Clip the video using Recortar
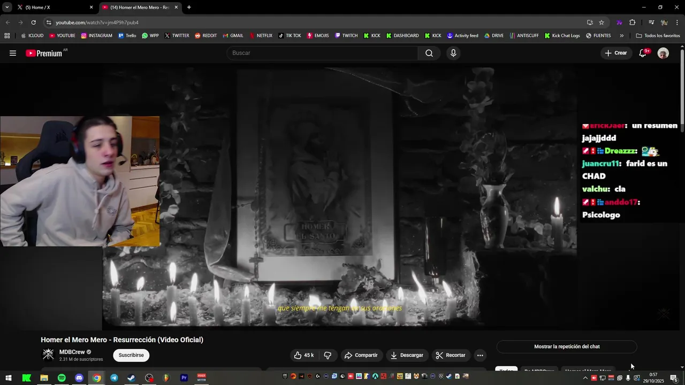The height and width of the screenshot is (385, 685). coord(451,355)
